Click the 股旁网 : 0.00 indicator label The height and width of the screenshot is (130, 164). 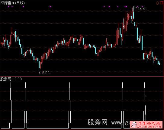pyautogui.click(x=11, y=79)
